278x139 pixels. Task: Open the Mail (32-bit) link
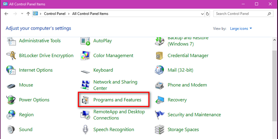[x=180, y=70]
